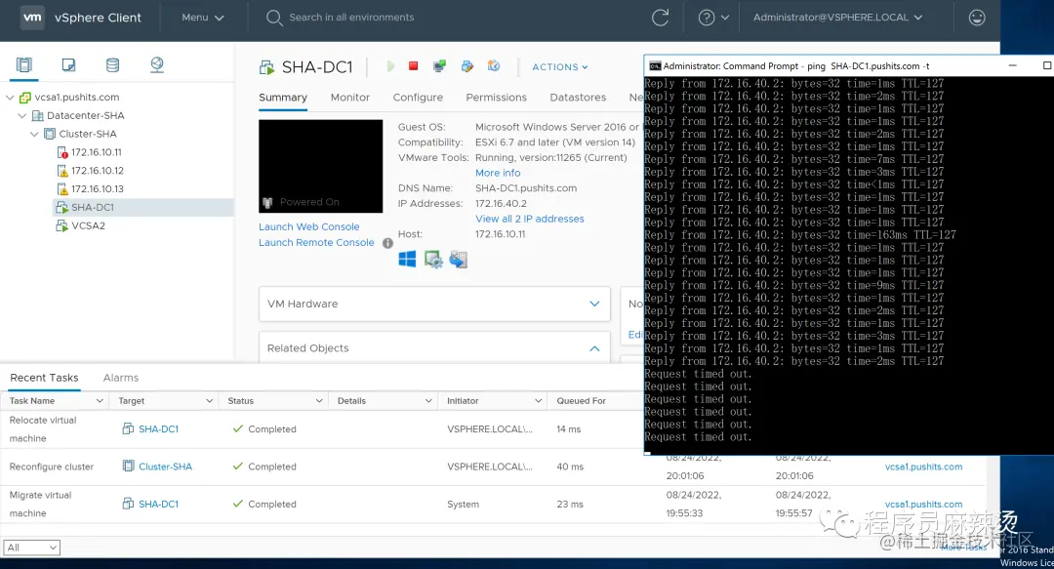The height and width of the screenshot is (569, 1054).
Task: Open the Storage inventory view
Action: point(113,64)
